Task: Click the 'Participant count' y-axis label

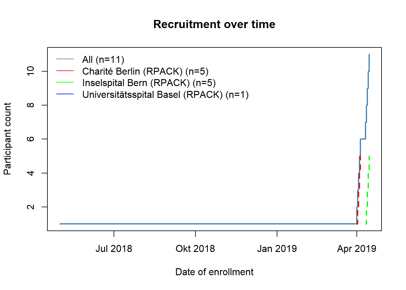Action: pos(7,139)
